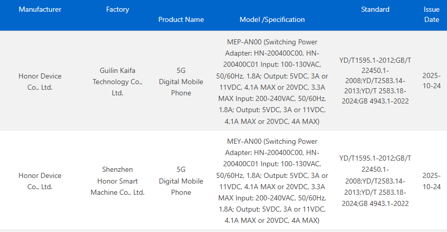Click the MEP-AN00 model number text
The image size is (447, 232).
coord(243,42)
